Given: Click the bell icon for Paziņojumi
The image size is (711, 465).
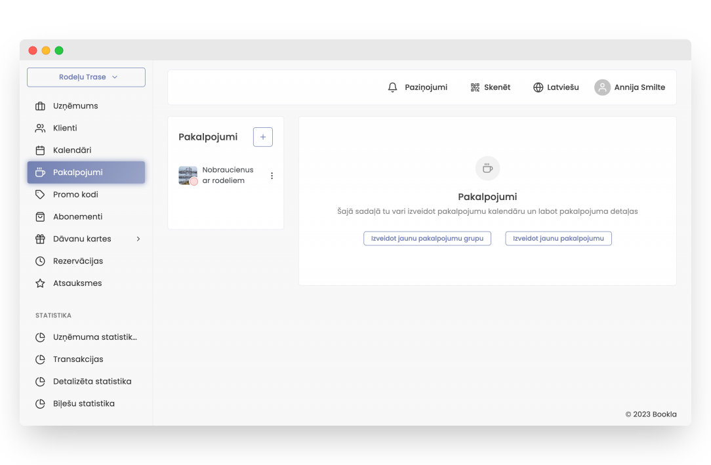Looking at the screenshot, I should (x=393, y=87).
